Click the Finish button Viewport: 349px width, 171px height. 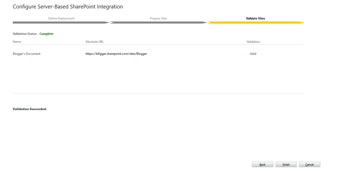coord(286,165)
